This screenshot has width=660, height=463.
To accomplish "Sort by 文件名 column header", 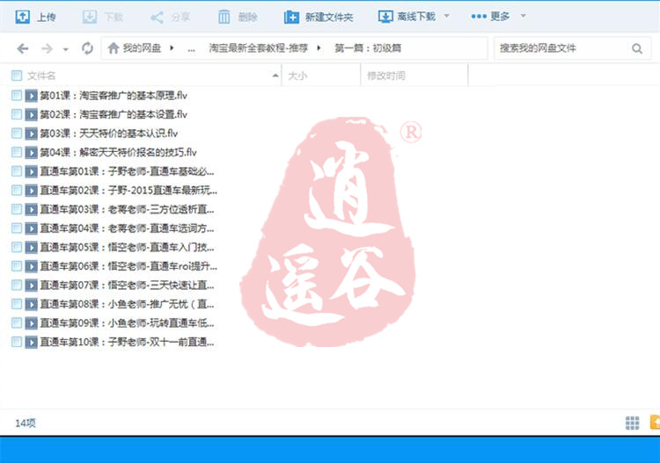I will [x=41, y=76].
